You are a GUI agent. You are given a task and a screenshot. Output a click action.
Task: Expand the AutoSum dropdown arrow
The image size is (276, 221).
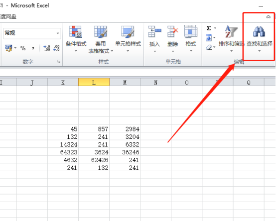pos(215,28)
